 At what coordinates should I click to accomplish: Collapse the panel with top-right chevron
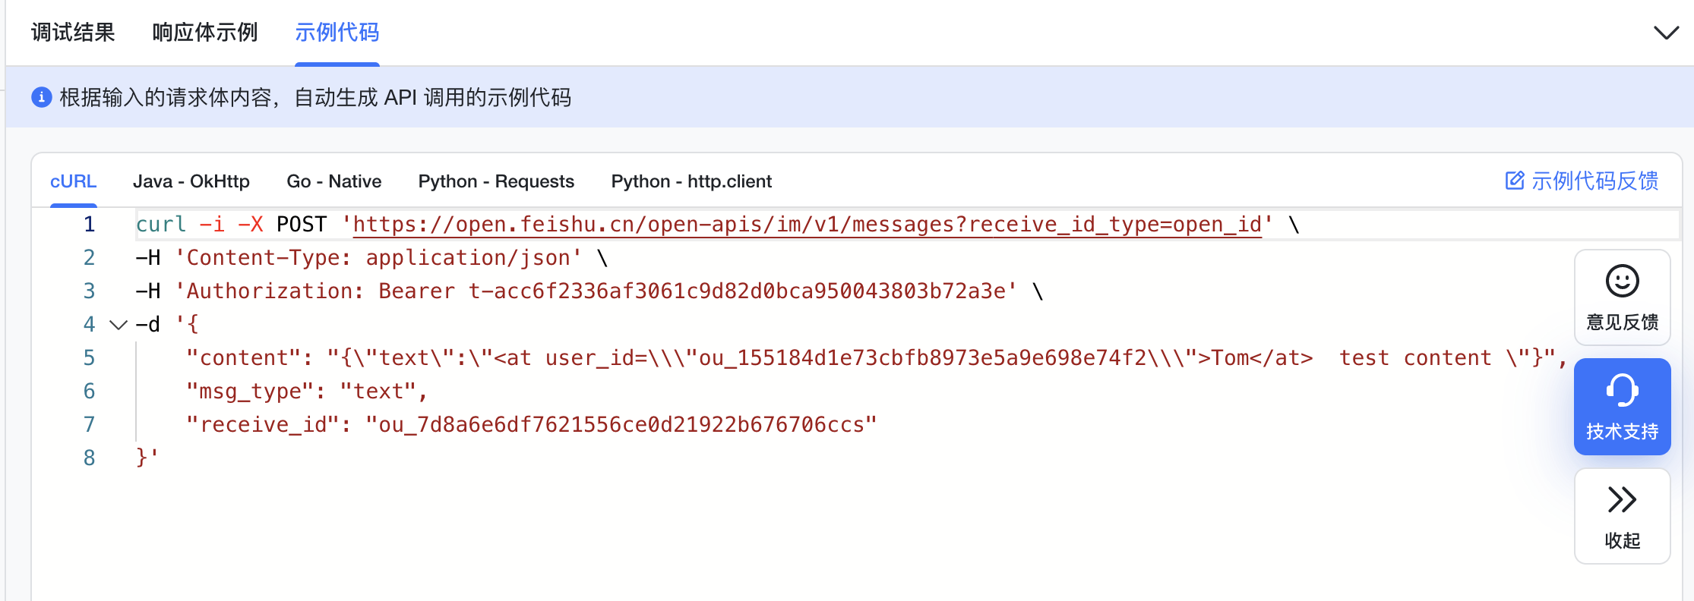tap(1666, 33)
